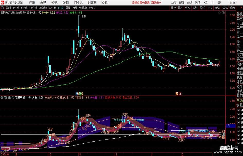Click the 酒钢宏兴(日线 前复权) chart title
This screenshot has height=156, width=243.
pyautogui.click(x=13, y=13)
